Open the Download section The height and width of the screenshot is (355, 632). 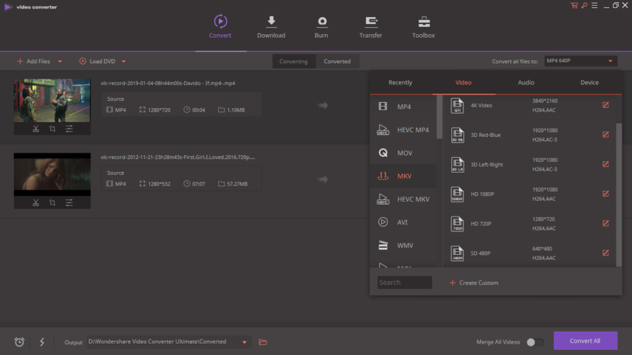(272, 28)
